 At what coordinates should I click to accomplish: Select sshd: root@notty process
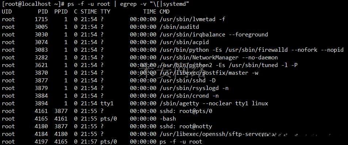(x=186, y=126)
